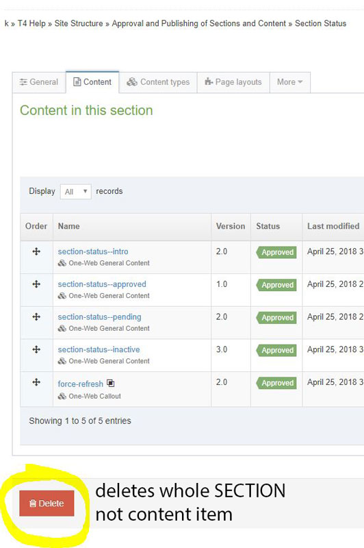Click One-Web Callout type icon under force-refresh
364x548 pixels.
coord(62,397)
